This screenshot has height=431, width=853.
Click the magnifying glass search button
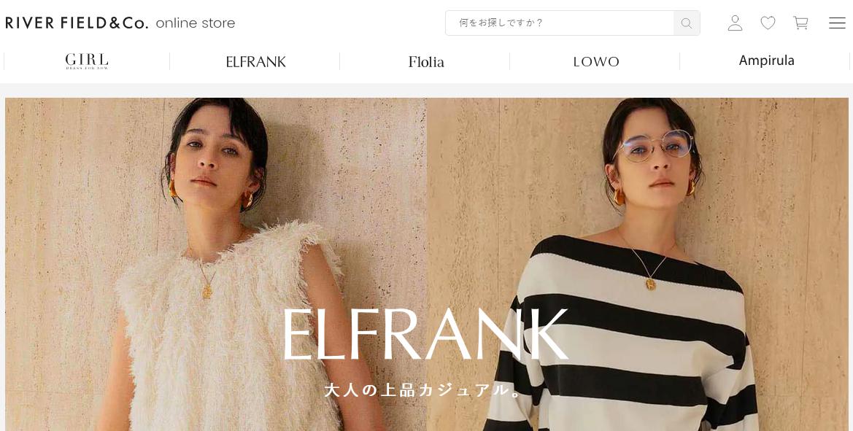pos(687,23)
